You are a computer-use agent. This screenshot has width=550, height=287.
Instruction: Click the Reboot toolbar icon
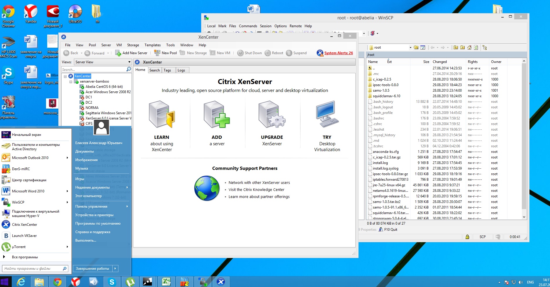[268, 53]
